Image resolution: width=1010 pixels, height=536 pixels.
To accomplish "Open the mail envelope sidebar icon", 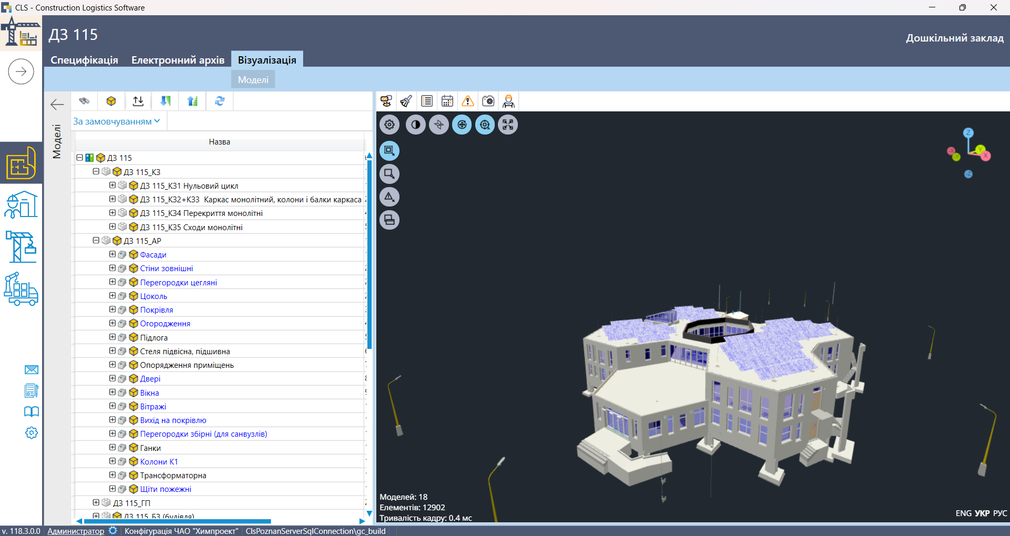I will (x=32, y=370).
